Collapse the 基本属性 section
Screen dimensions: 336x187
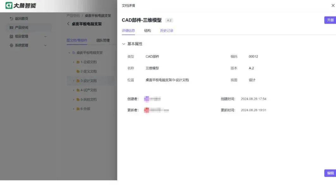click(x=124, y=44)
